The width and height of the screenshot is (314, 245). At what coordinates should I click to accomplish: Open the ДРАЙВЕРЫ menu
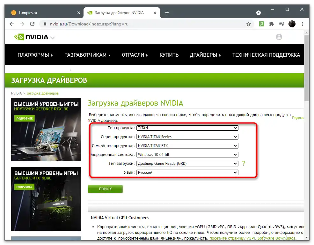tap(205, 55)
